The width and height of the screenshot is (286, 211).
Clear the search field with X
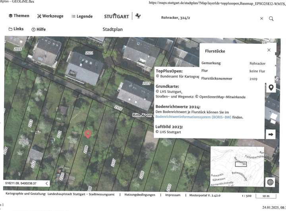point(261,18)
